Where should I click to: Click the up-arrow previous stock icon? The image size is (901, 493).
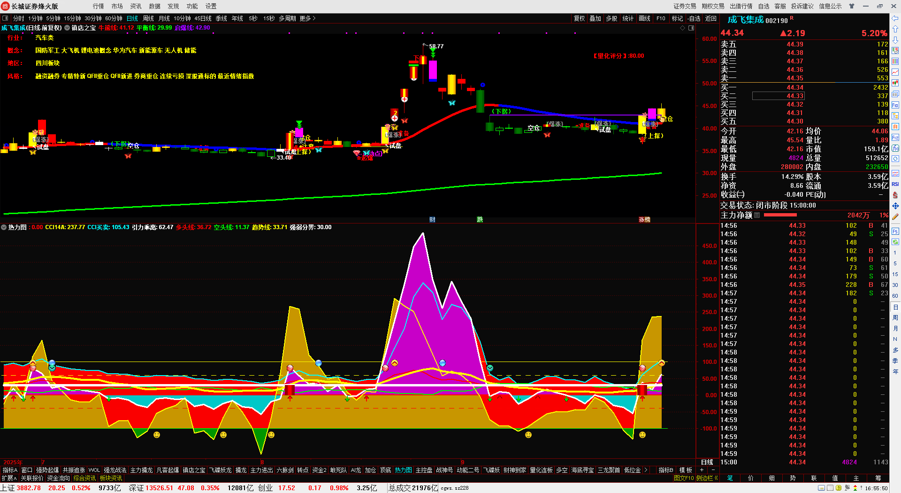[x=895, y=29]
